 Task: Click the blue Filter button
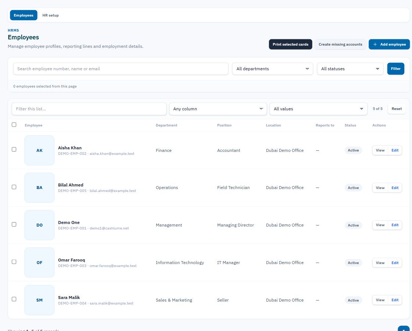(395, 68)
